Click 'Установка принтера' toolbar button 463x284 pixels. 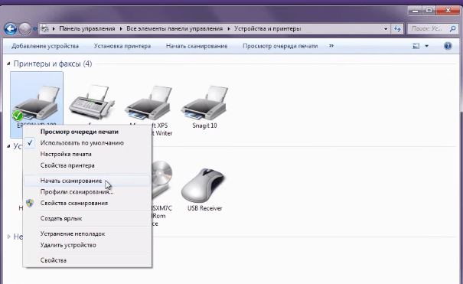122,46
